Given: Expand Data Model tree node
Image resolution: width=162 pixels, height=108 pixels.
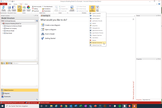Looking at the screenshot, I should pyautogui.click(x=3, y=33).
